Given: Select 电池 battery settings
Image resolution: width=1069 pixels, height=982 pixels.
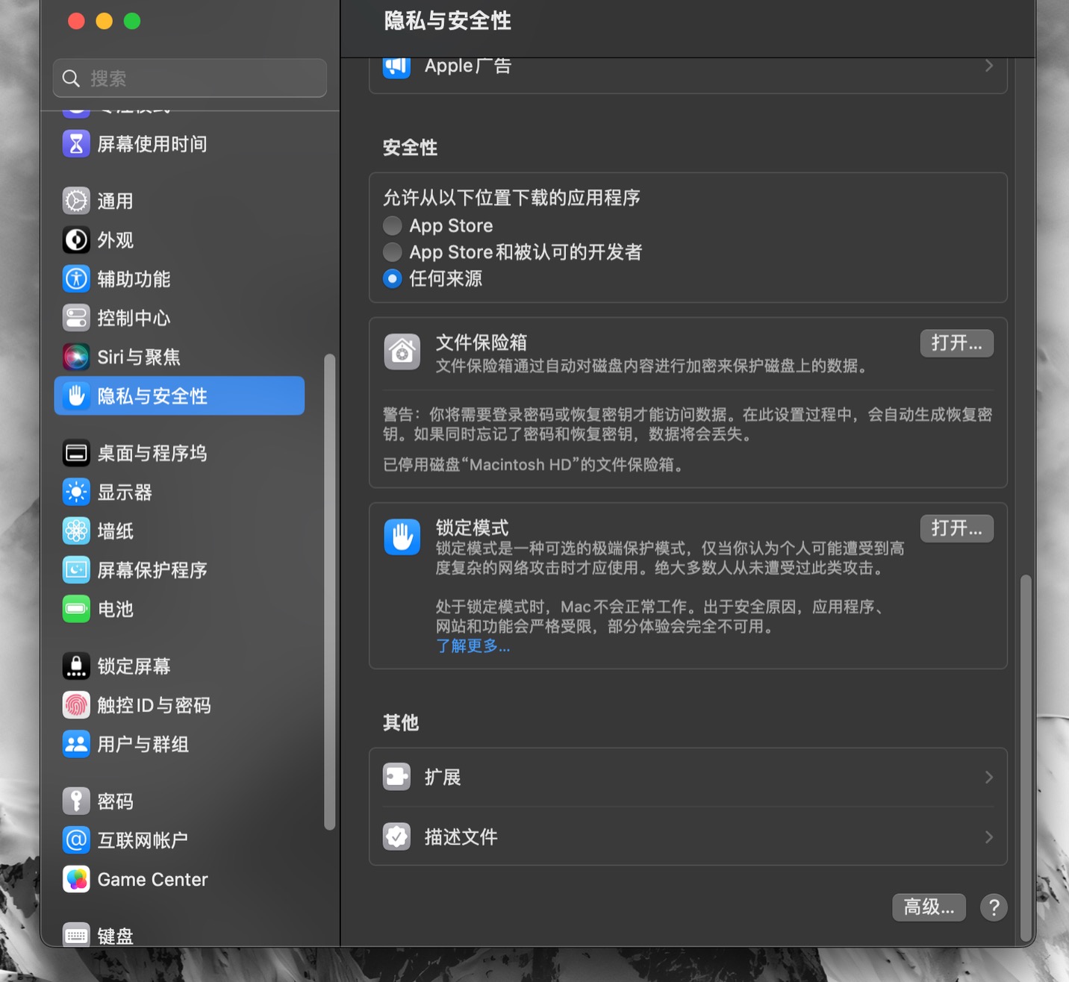Looking at the screenshot, I should click(x=115, y=609).
